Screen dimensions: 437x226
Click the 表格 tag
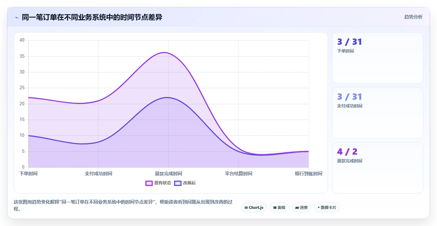pos(280,207)
